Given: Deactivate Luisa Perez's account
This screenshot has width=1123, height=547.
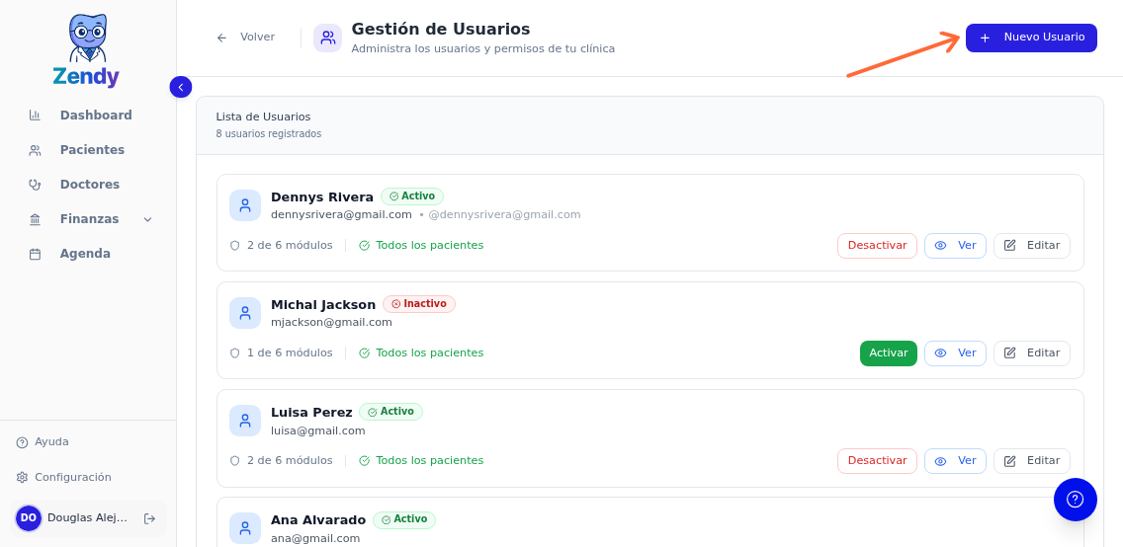Looking at the screenshot, I should pyautogui.click(x=878, y=461).
